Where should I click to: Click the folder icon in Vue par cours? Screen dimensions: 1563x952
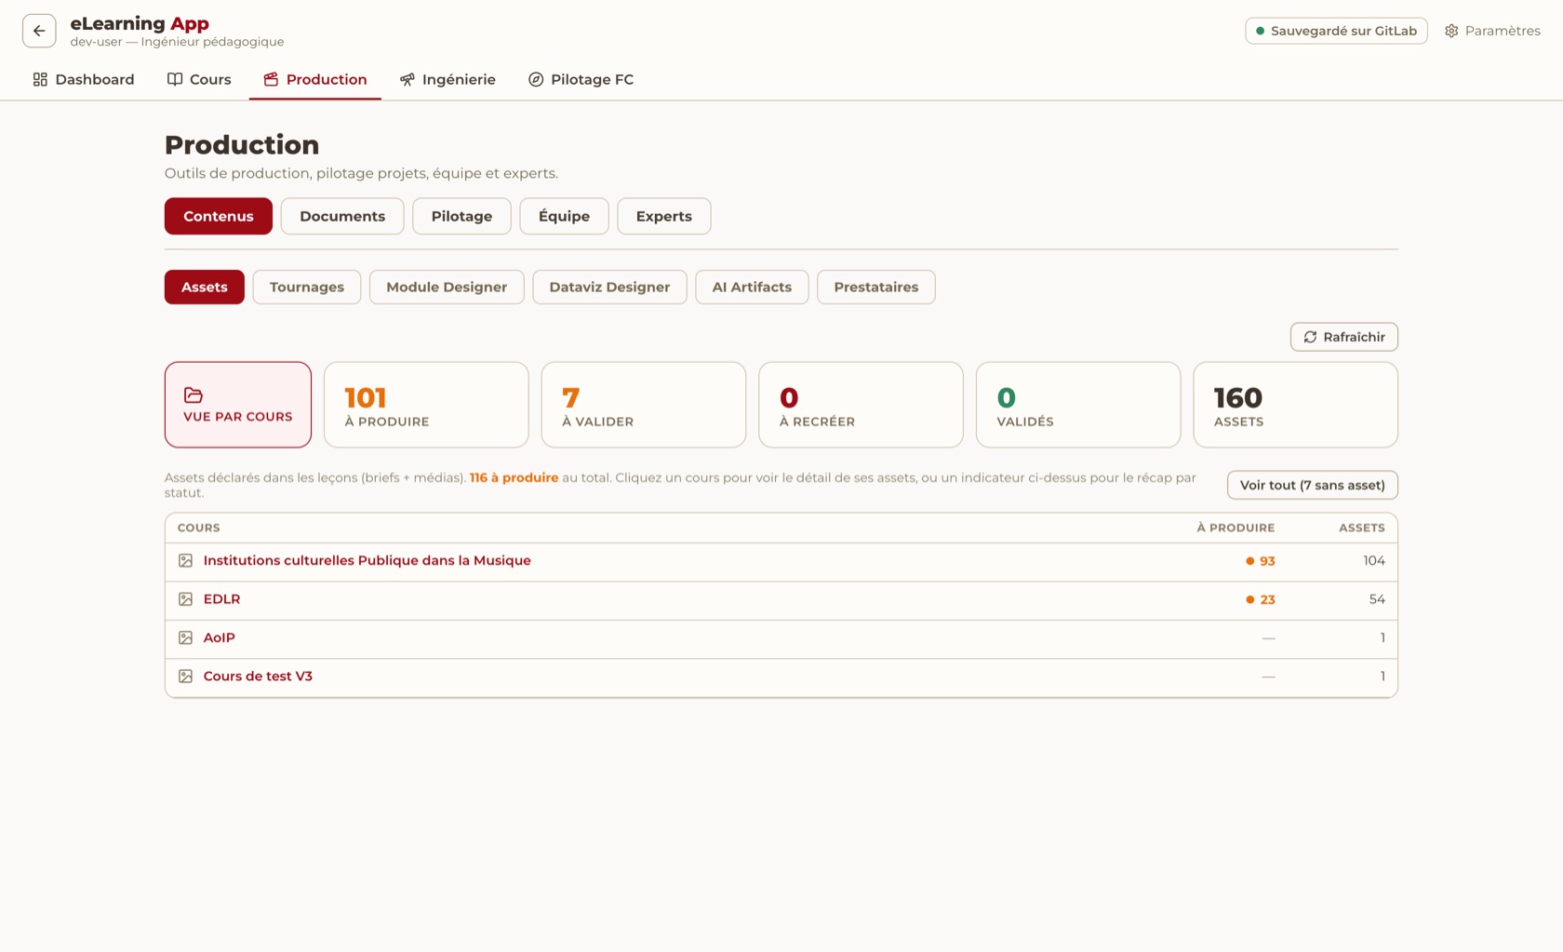pyautogui.click(x=194, y=396)
